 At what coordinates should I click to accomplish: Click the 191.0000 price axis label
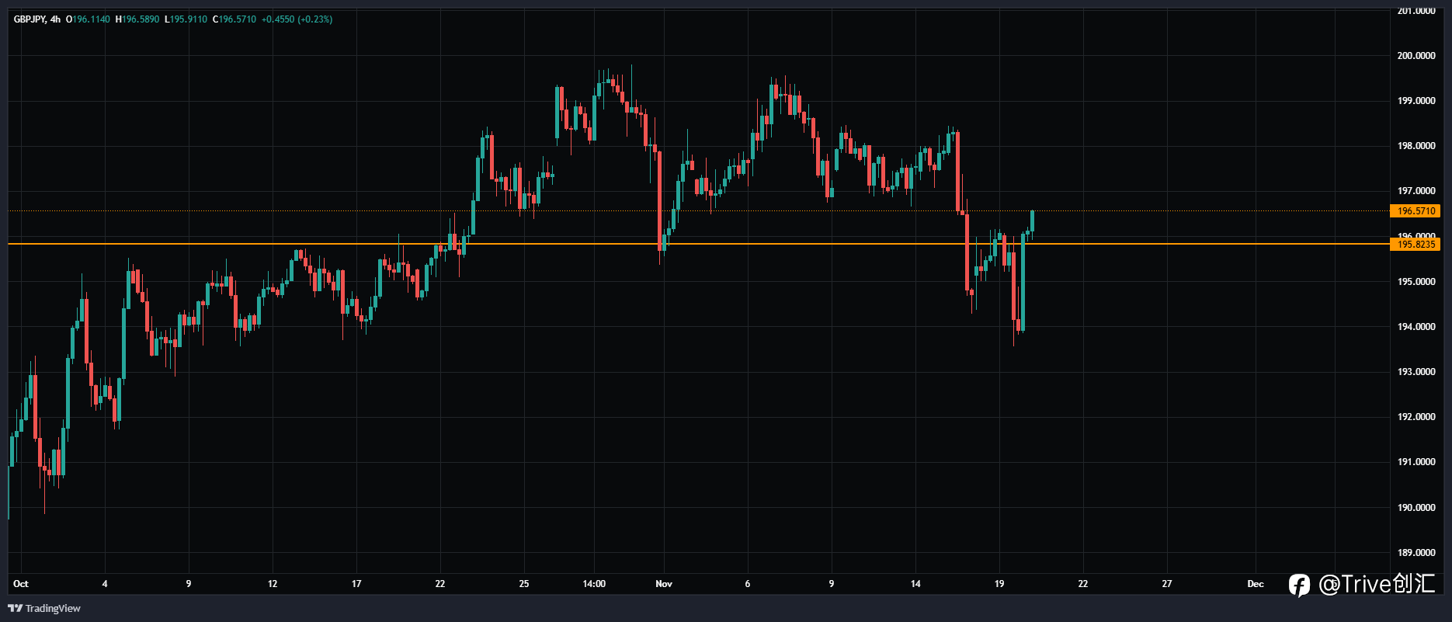pos(1416,462)
